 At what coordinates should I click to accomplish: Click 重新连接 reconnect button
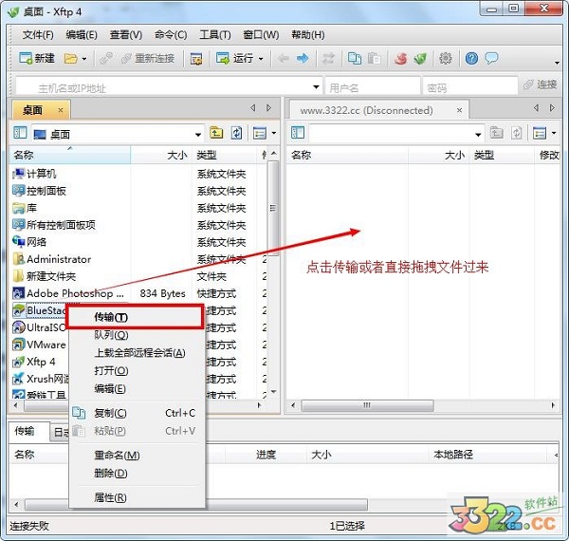(x=148, y=58)
